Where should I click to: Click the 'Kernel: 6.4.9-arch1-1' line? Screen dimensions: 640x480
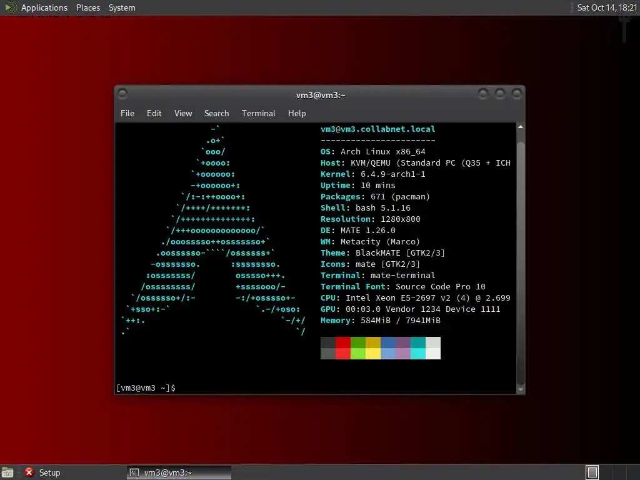pos(372,174)
